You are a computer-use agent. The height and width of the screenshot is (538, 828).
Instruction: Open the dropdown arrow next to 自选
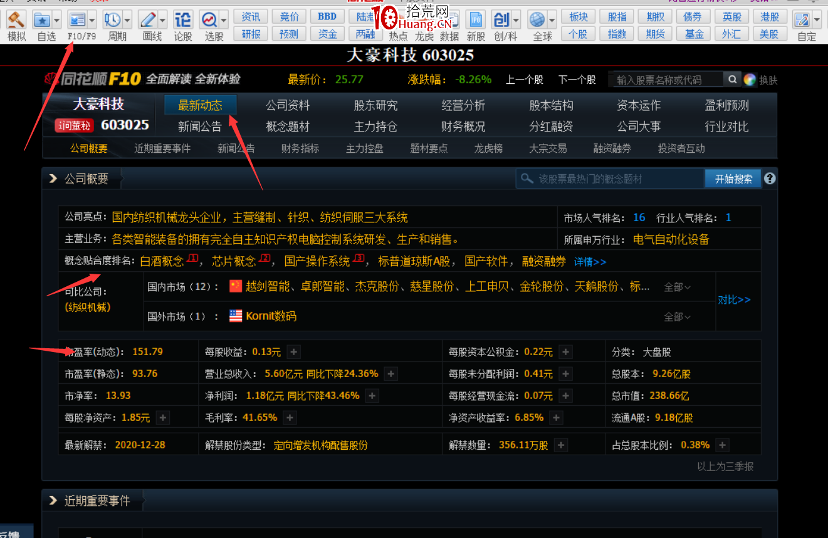[57, 20]
